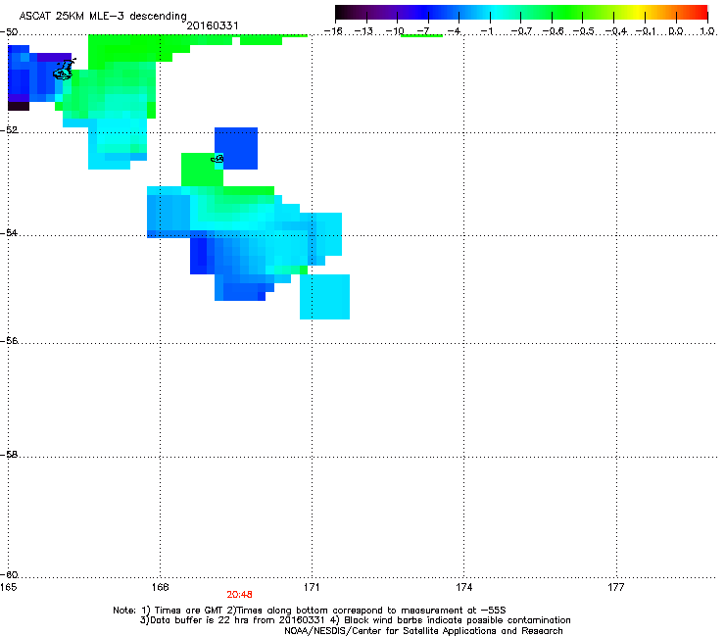Click the '-0.6' color bar label
The width and height of the screenshot is (725, 637).
click(x=553, y=31)
